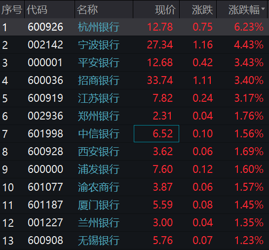Image resolution: width=269 pixels, height=250 pixels.
Task: Select stock code 601077
Action: [x=45, y=187]
